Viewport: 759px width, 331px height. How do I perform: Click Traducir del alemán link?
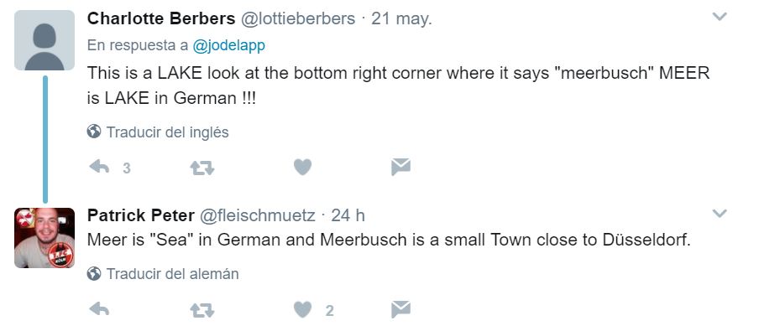(173, 274)
